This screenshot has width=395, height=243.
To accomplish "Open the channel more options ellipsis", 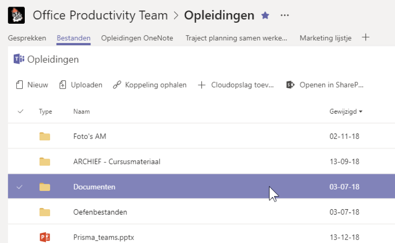I will click(285, 16).
